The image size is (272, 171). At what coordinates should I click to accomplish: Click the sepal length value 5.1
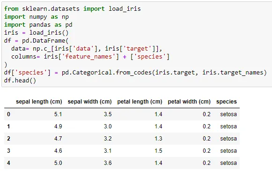58,114
